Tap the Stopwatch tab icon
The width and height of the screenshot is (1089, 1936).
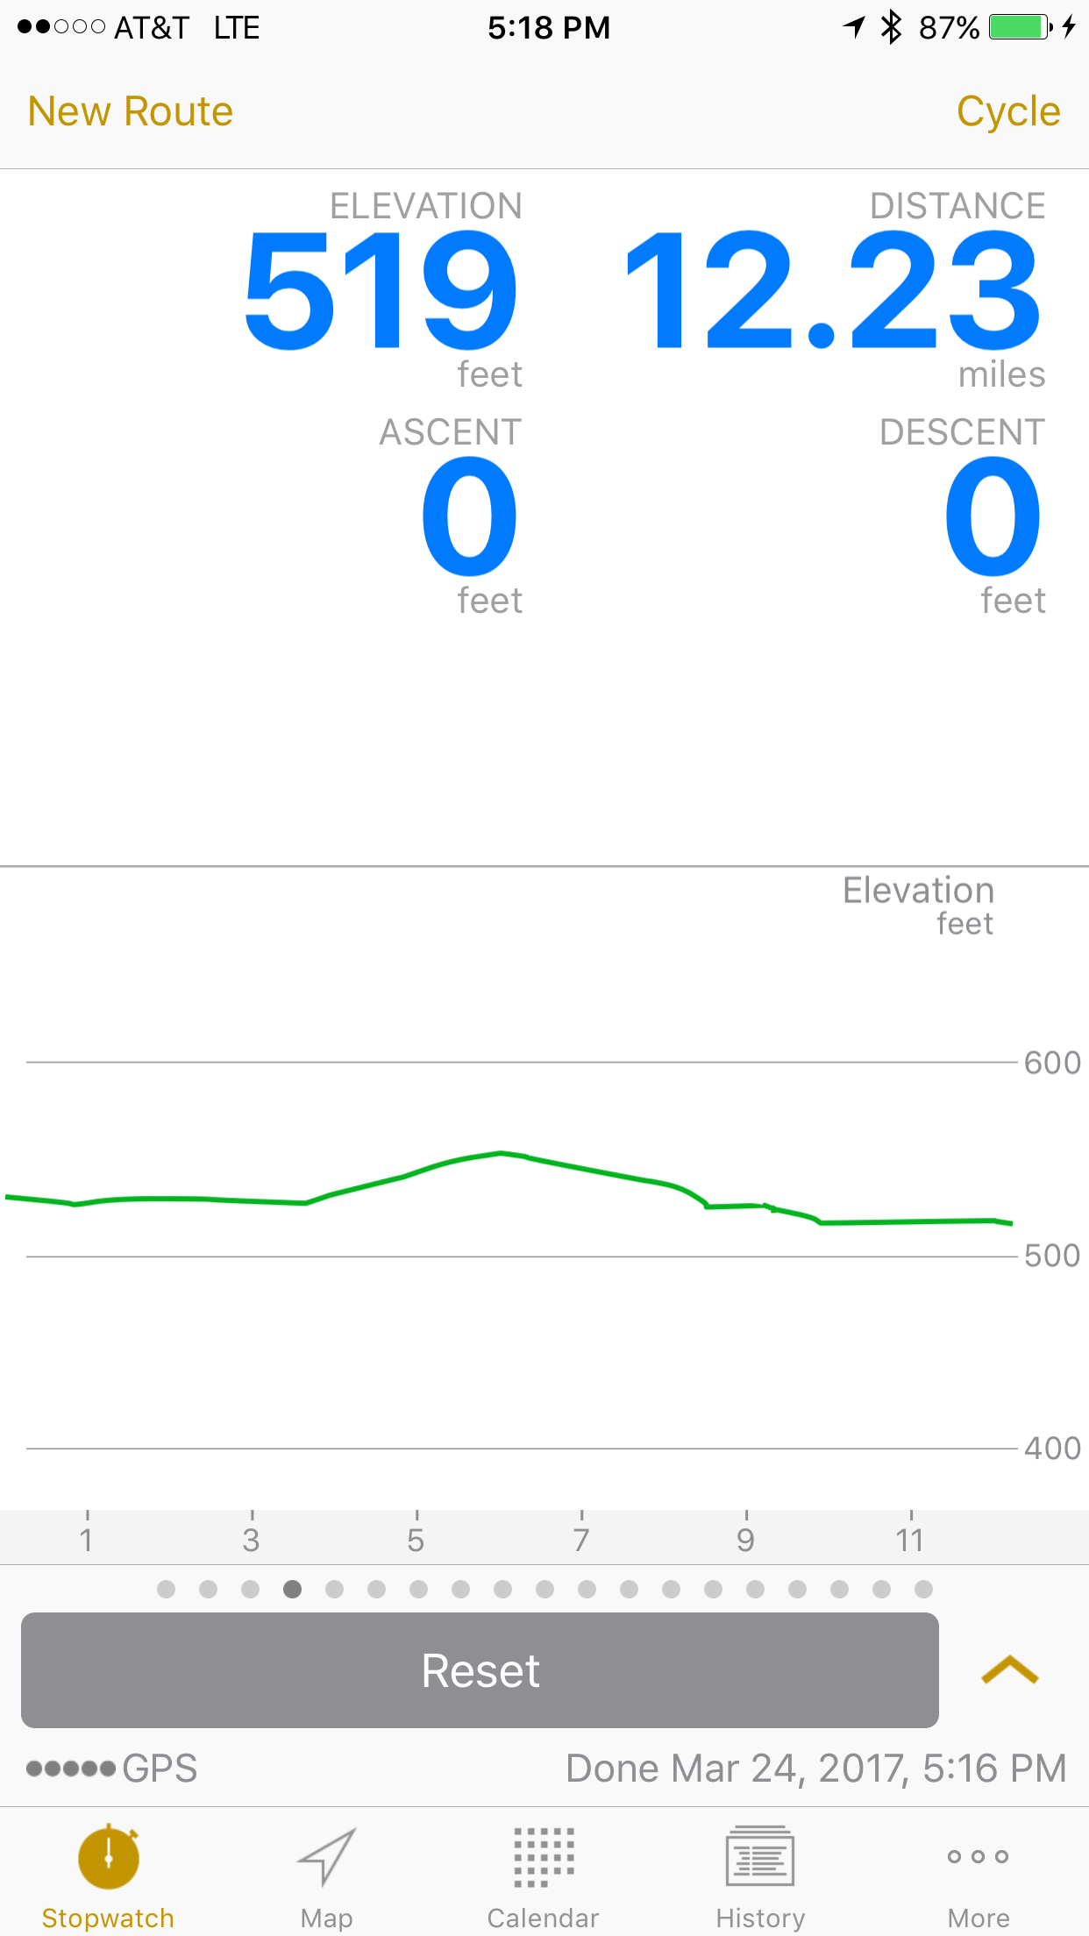108,1858
